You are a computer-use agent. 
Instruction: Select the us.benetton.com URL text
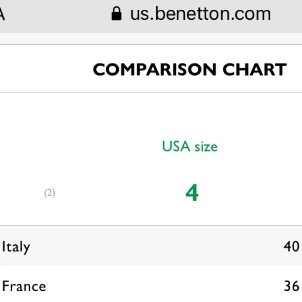click(x=200, y=14)
